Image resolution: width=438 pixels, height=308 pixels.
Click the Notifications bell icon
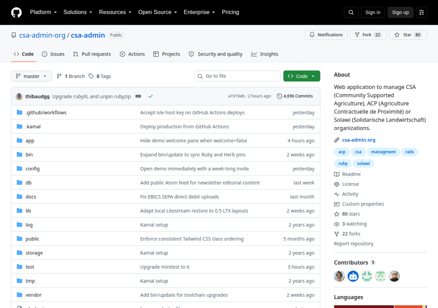[x=312, y=35]
